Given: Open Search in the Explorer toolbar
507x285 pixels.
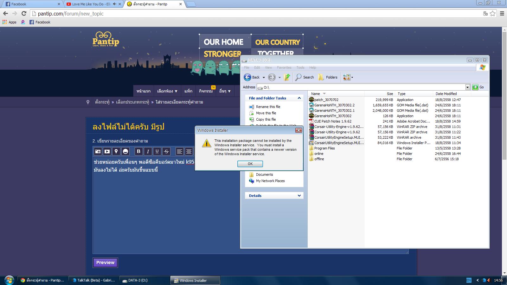Looking at the screenshot, I should (x=305, y=77).
